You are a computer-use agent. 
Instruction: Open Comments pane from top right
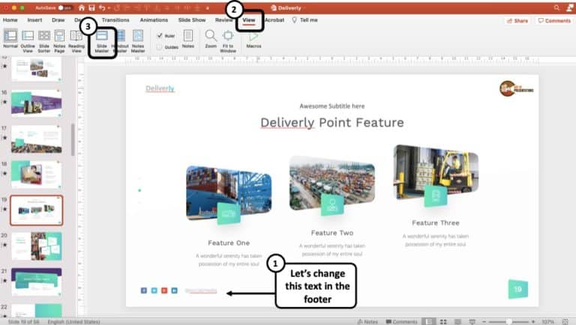click(x=554, y=21)
